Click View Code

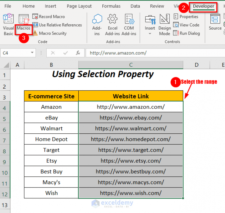186,25
